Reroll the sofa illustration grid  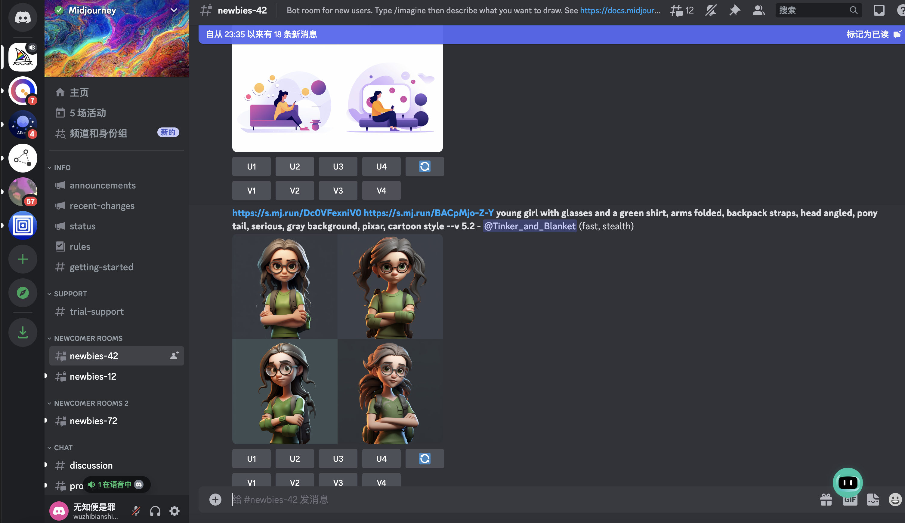425,167
